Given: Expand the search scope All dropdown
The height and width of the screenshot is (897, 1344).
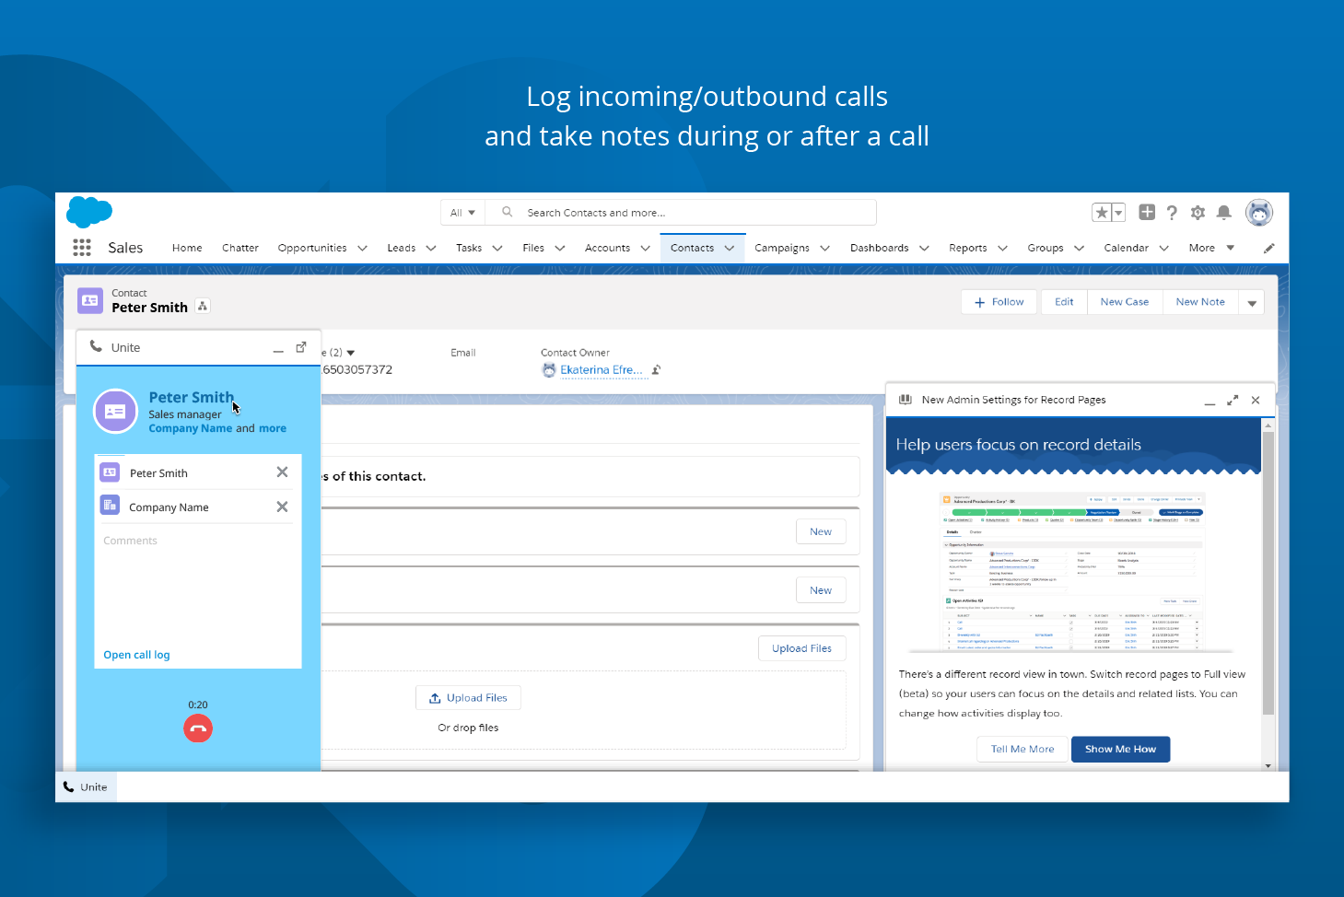Looking at the screenshot, I should [462, 212].
